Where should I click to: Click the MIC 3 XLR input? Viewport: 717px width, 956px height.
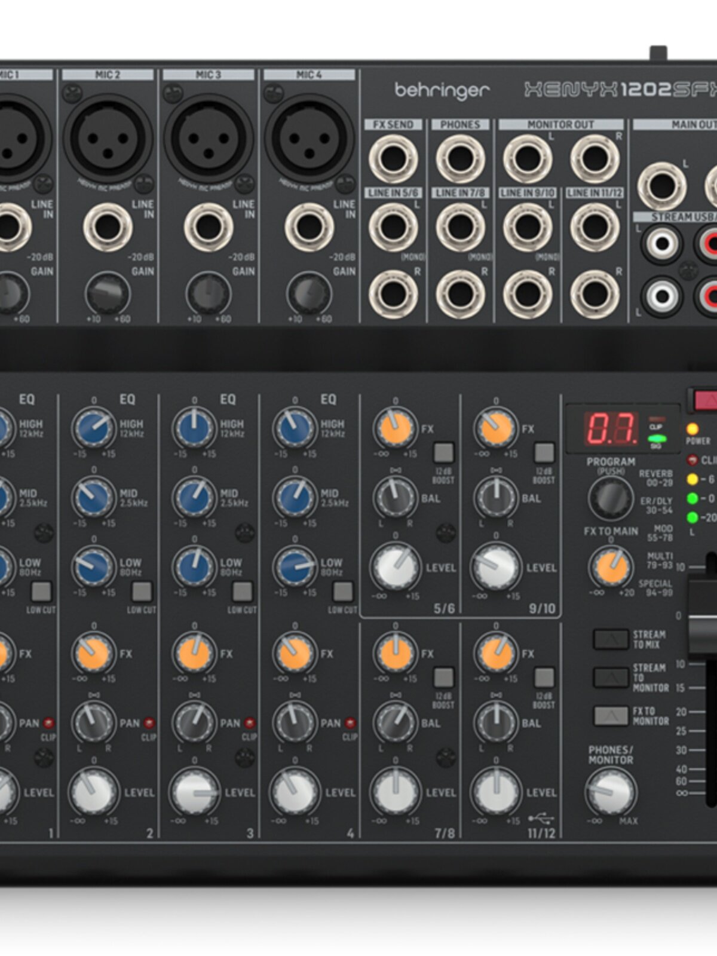pyautogui.click(x=209, y=137)
